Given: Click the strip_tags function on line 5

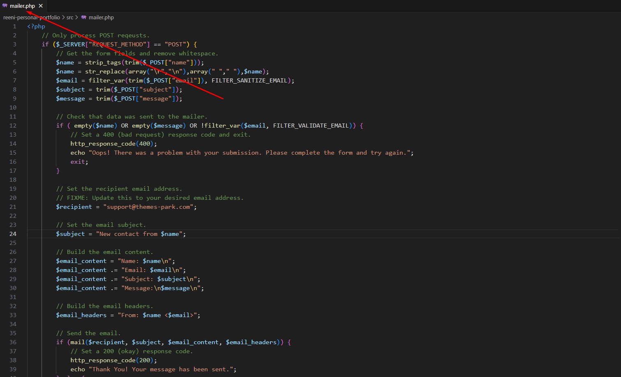Looking at the screenshot, I should coord(103,62).
